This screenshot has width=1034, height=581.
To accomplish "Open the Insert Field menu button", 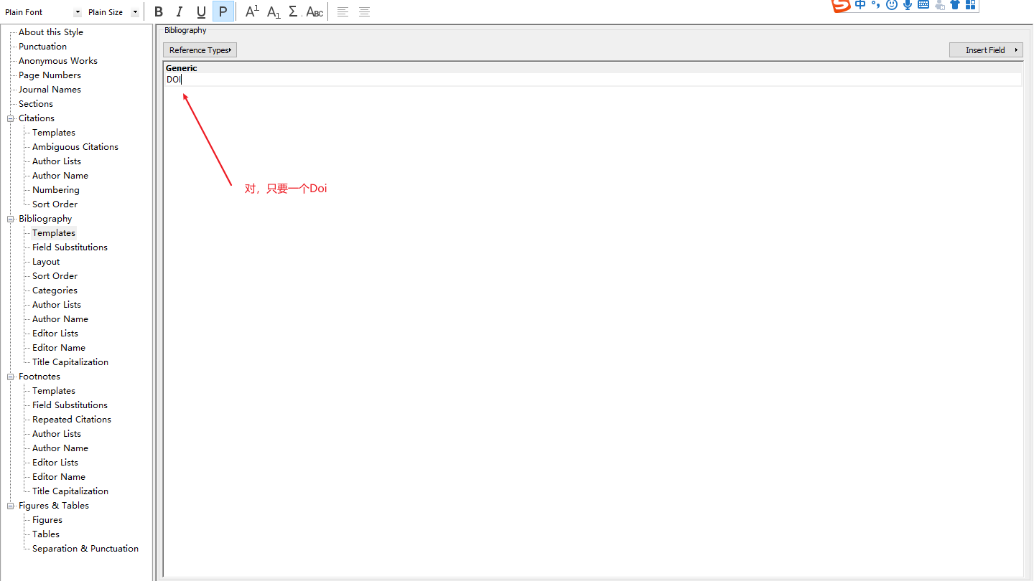I will (986, 50).
